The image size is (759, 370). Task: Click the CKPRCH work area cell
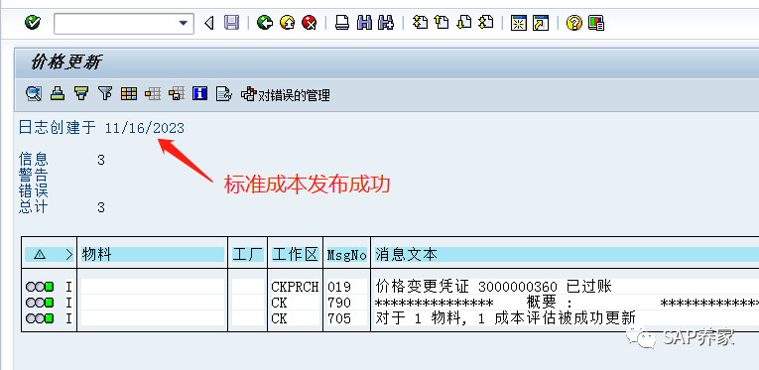295,287
